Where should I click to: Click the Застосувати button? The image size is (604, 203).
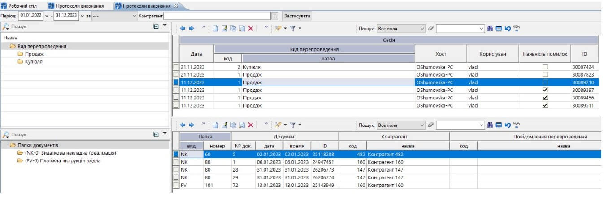[297, 16]
